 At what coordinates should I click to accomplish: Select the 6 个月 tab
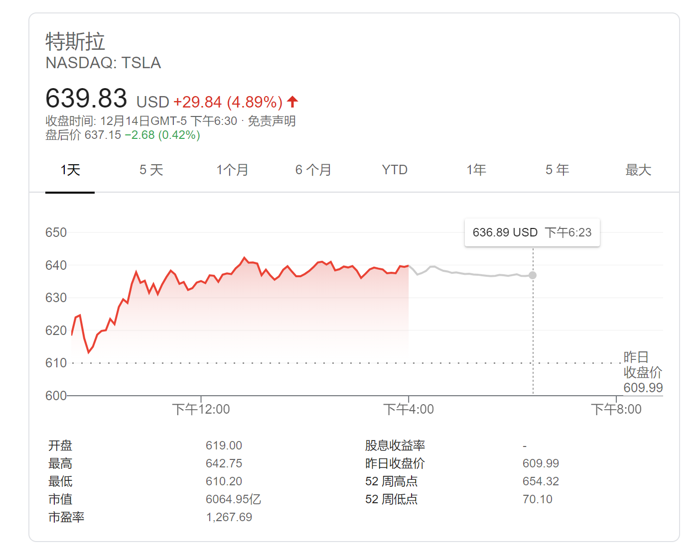(x=313, y=170)
